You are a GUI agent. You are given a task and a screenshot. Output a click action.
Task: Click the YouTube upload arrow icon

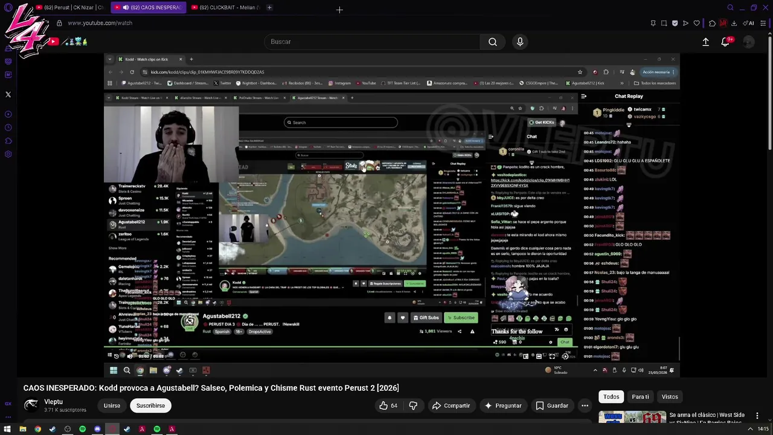(x=705, y=42)
